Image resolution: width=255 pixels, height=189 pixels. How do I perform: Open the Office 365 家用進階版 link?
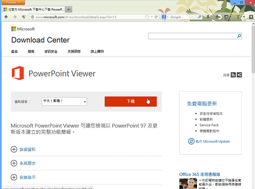[x=200, y=174]
